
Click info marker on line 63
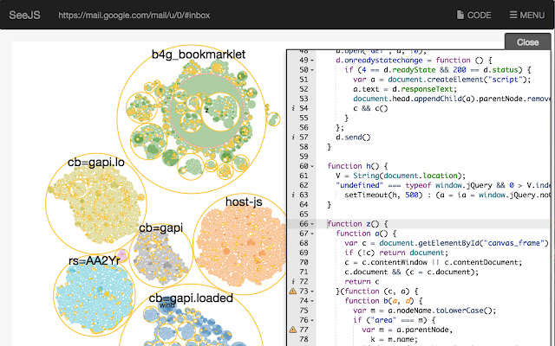tap(293, 195)
